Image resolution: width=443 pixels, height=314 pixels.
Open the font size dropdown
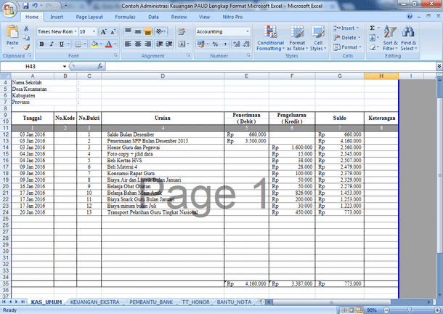tap(94, 31)
